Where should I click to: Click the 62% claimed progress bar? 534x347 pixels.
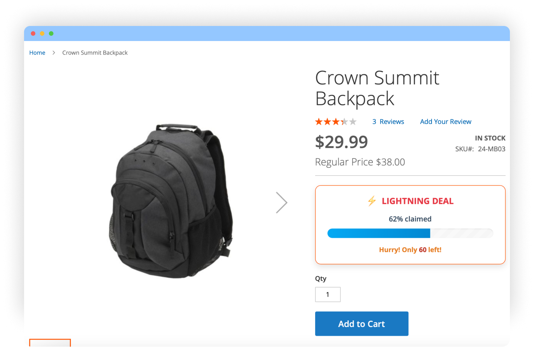[410, 233]
